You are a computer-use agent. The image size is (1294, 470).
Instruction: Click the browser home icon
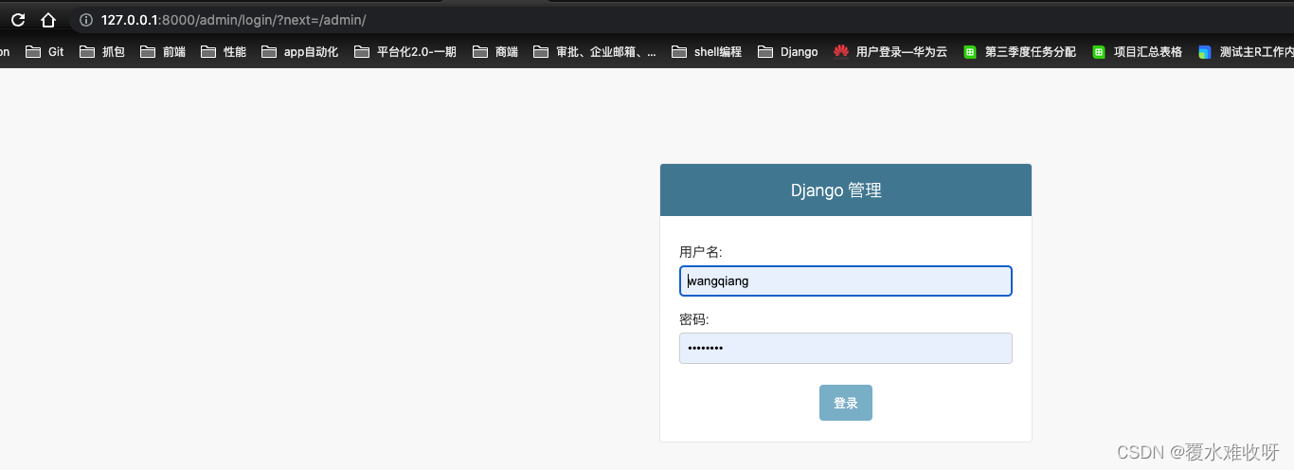tap(48, 20)
